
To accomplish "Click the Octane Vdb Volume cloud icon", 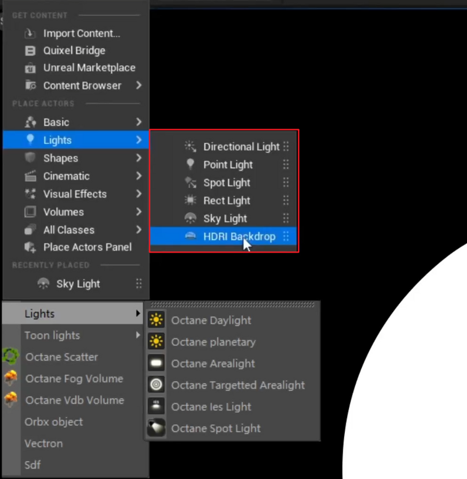I will (11, 400).
